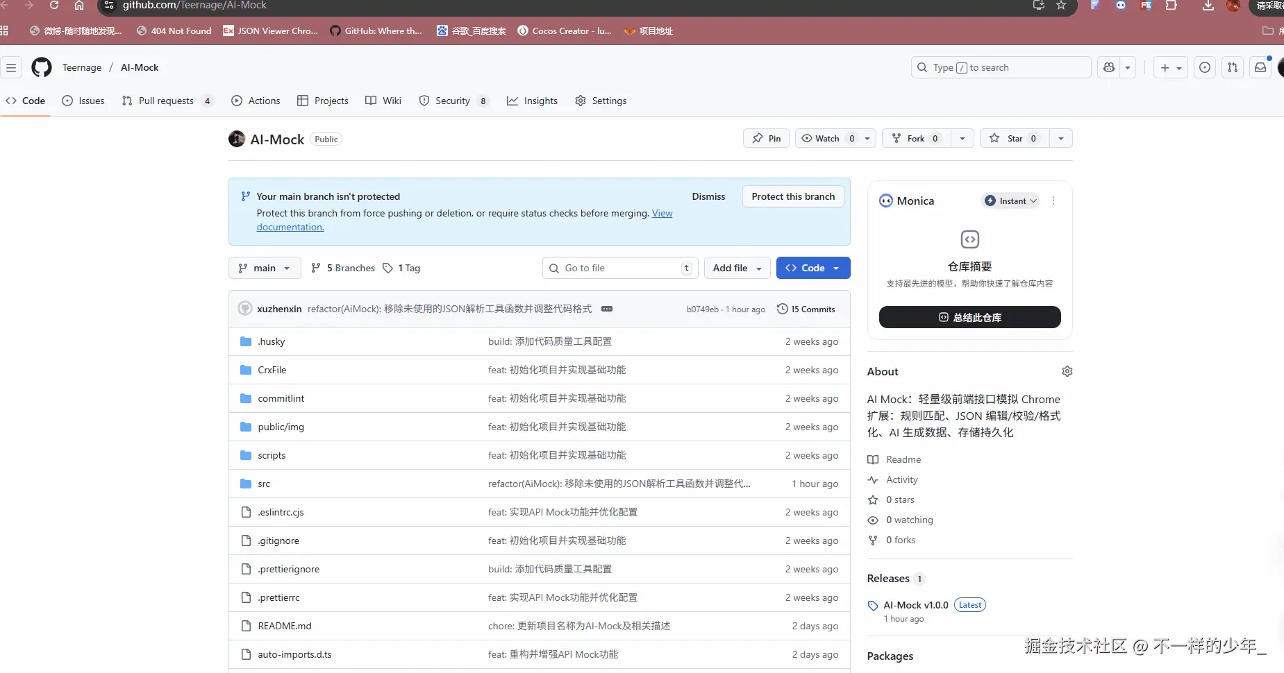Open the notifications inbox icon
Viewport: 1284px width, 673px height.
pyautogui.click(x=1260, y=67)
